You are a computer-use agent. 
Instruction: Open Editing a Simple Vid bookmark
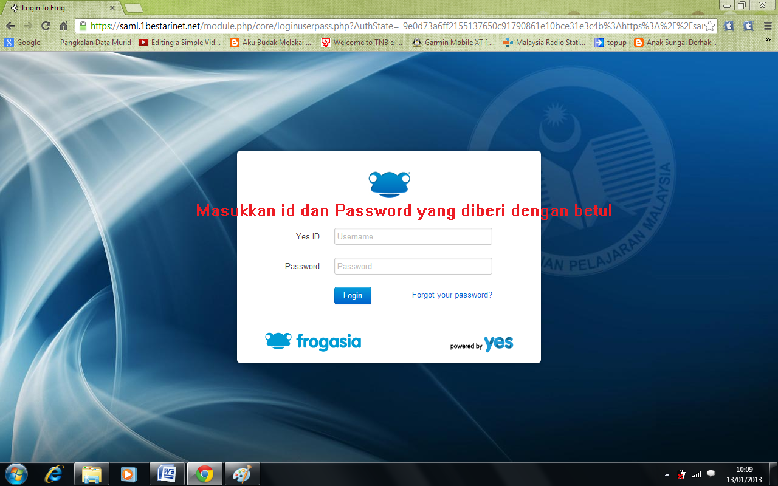(180, 43)
